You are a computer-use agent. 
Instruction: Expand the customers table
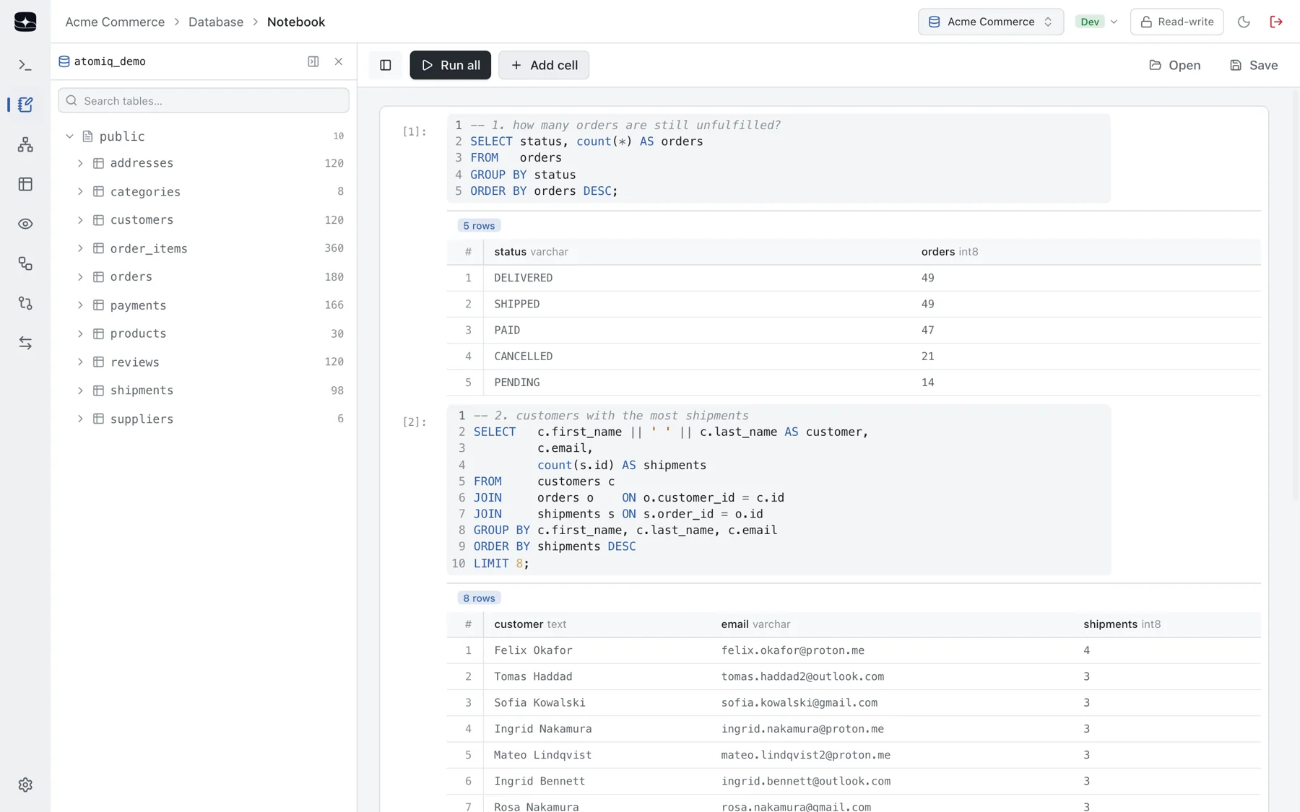(x=80, y=220)
